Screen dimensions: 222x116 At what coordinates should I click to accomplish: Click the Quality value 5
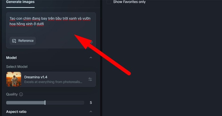click(91, 103)
